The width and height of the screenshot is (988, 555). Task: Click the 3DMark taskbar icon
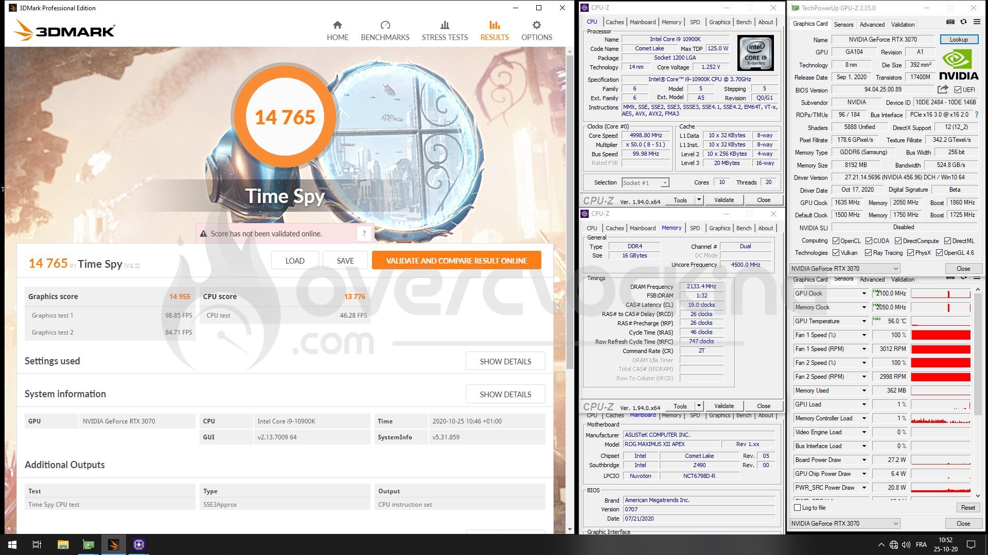[x=114, y=545]
